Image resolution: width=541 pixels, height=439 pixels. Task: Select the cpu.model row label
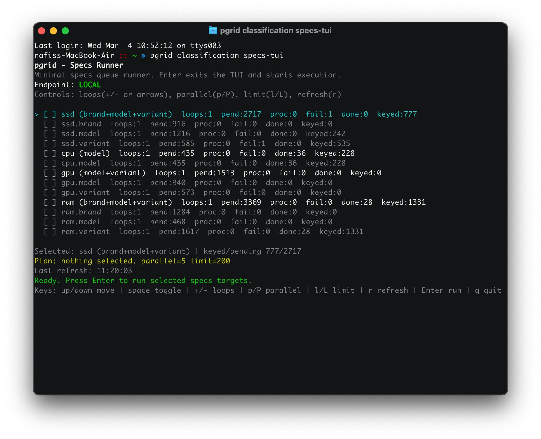point(81,163)
